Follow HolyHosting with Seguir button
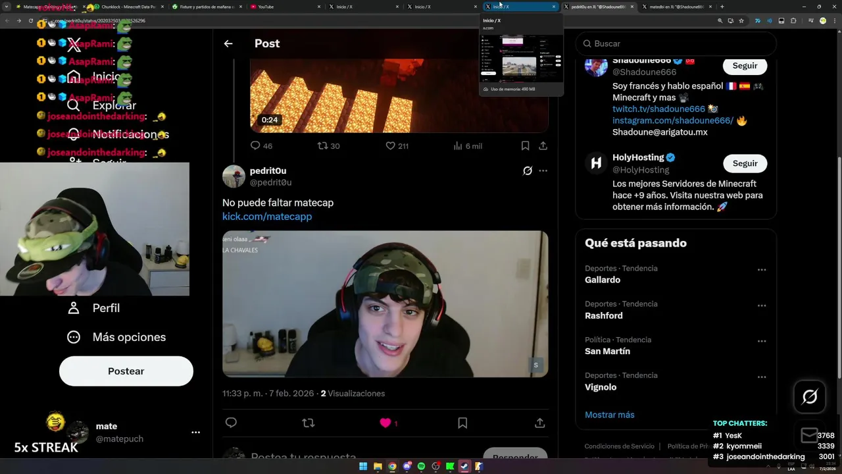Viewport: 842px width, 474px height. coord(745,163)
